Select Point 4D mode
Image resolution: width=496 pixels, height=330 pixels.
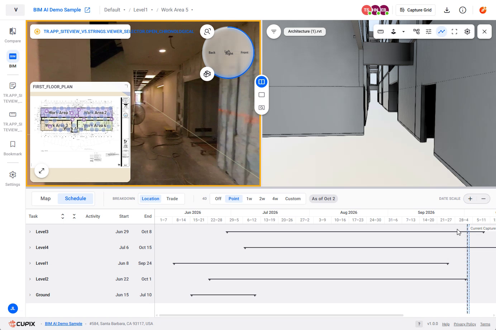234,199
